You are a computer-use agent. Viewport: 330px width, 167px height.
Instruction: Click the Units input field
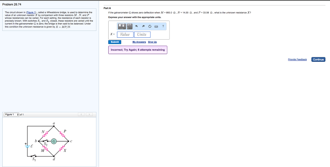click(142, 34)
